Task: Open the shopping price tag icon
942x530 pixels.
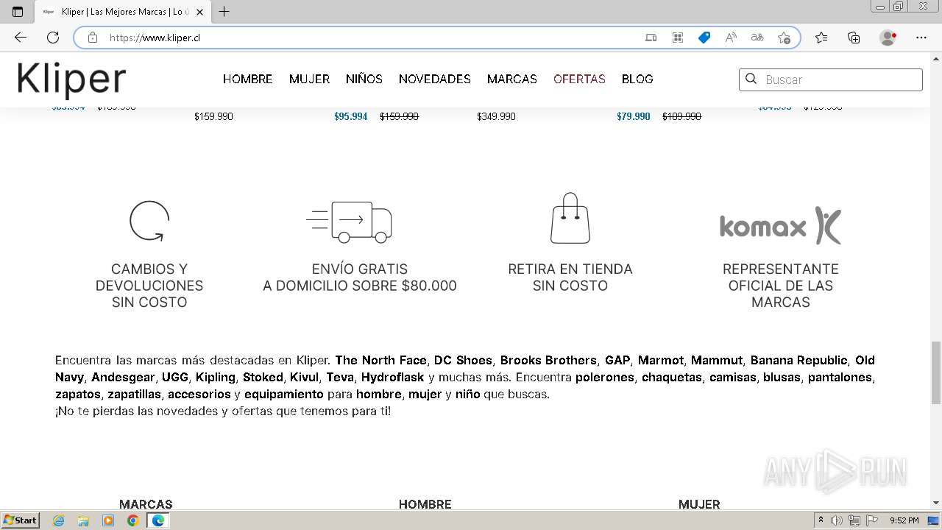Action: click(x=704, y=38)
